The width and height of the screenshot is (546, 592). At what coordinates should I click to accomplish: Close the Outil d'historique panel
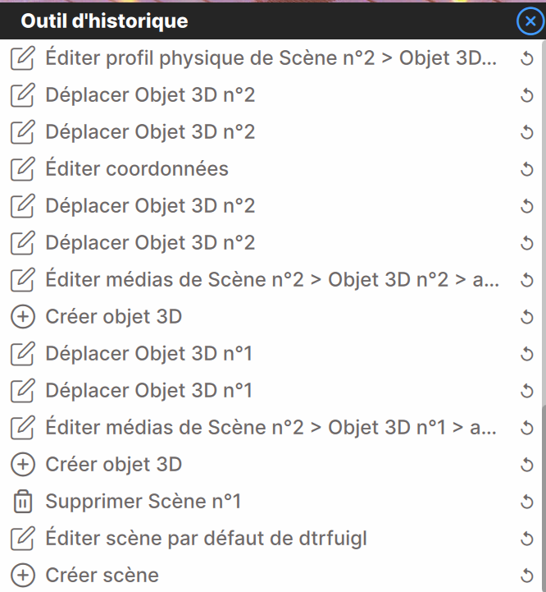(530, 21)
